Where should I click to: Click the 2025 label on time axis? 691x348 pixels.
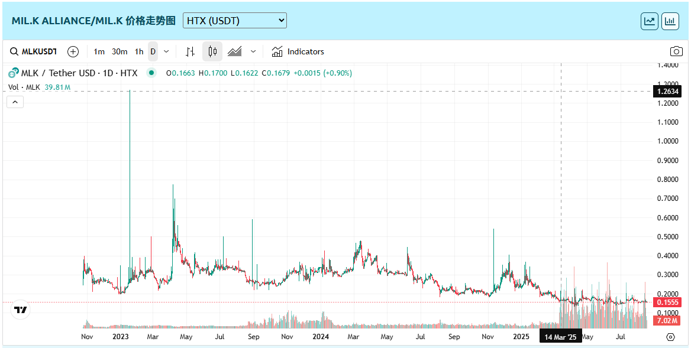[521, 337]
